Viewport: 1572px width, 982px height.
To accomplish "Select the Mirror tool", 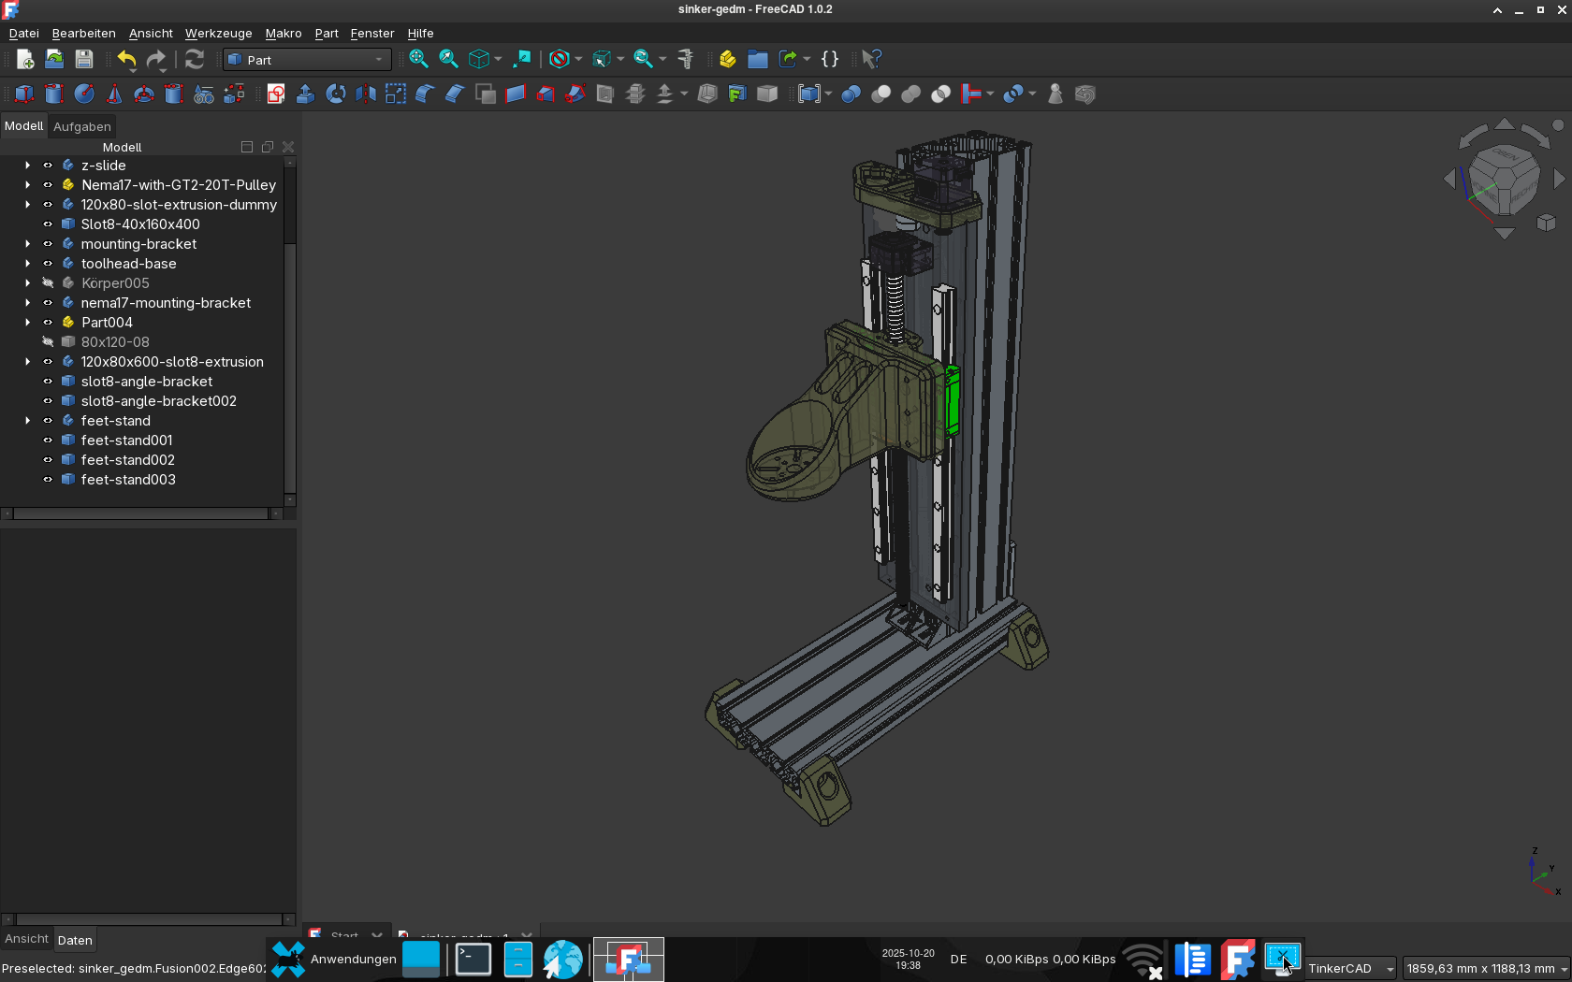I will [366, 94].
